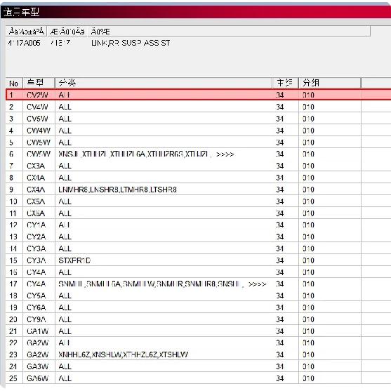Click the XNSJL,XTHHZL classification cell in row 6
This screenshot has width=391, height=391.
click(164, 154)
